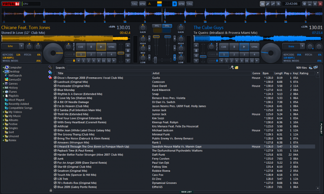
Task: Kill deck B HIGH EQ band
Action: [175, 38]
